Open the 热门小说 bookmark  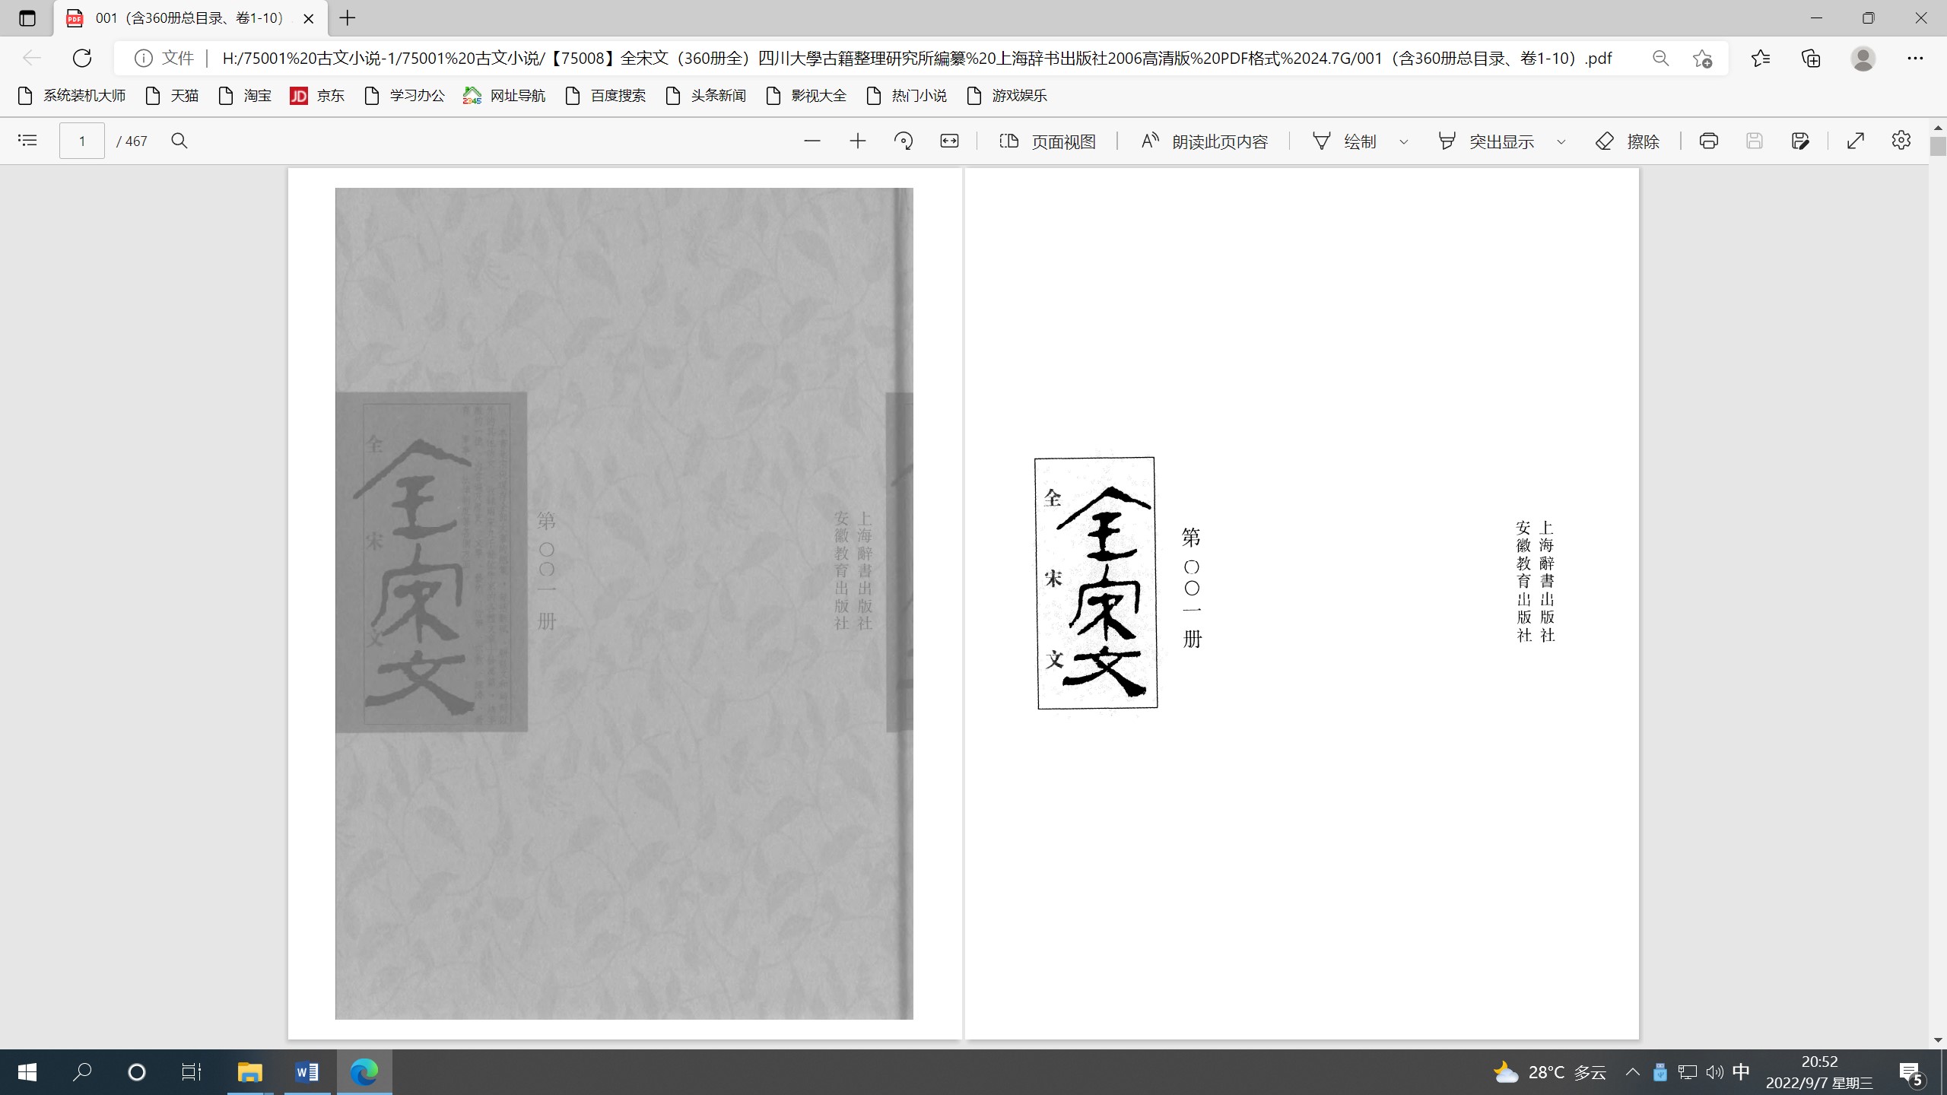(x=907, y=96)
